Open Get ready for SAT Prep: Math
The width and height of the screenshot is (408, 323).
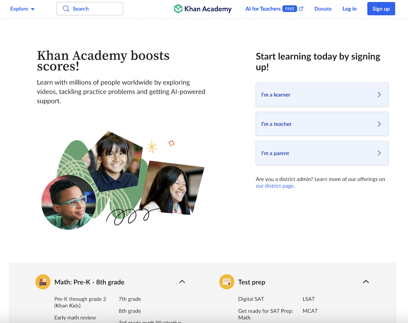click(x=266, y=314)
